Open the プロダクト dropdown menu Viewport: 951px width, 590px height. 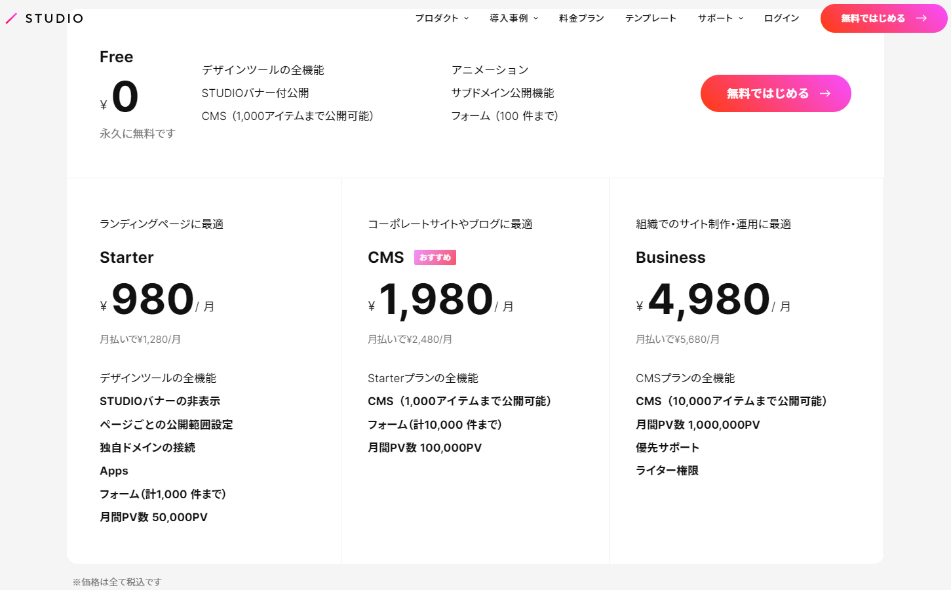click(442, 18)
